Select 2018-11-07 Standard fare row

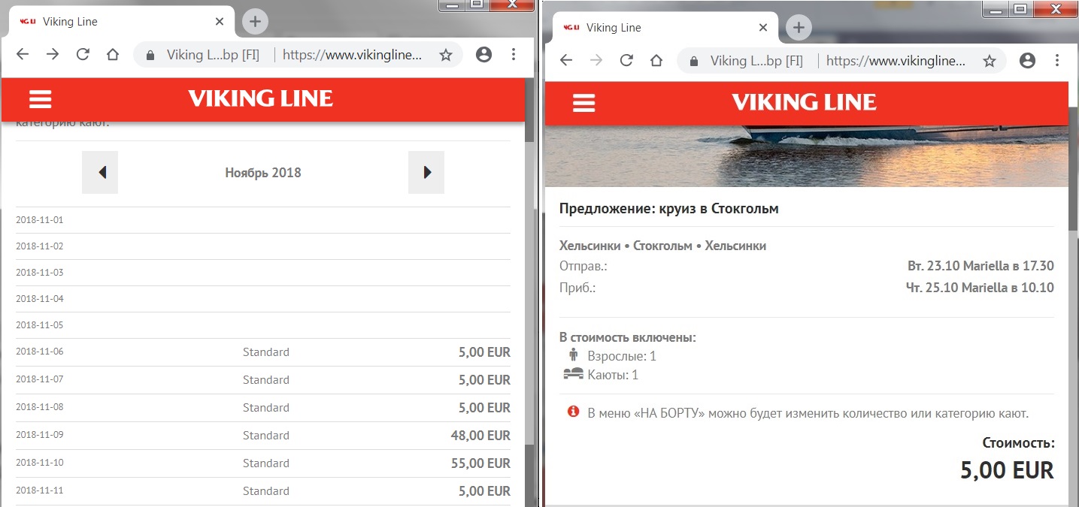263,380
